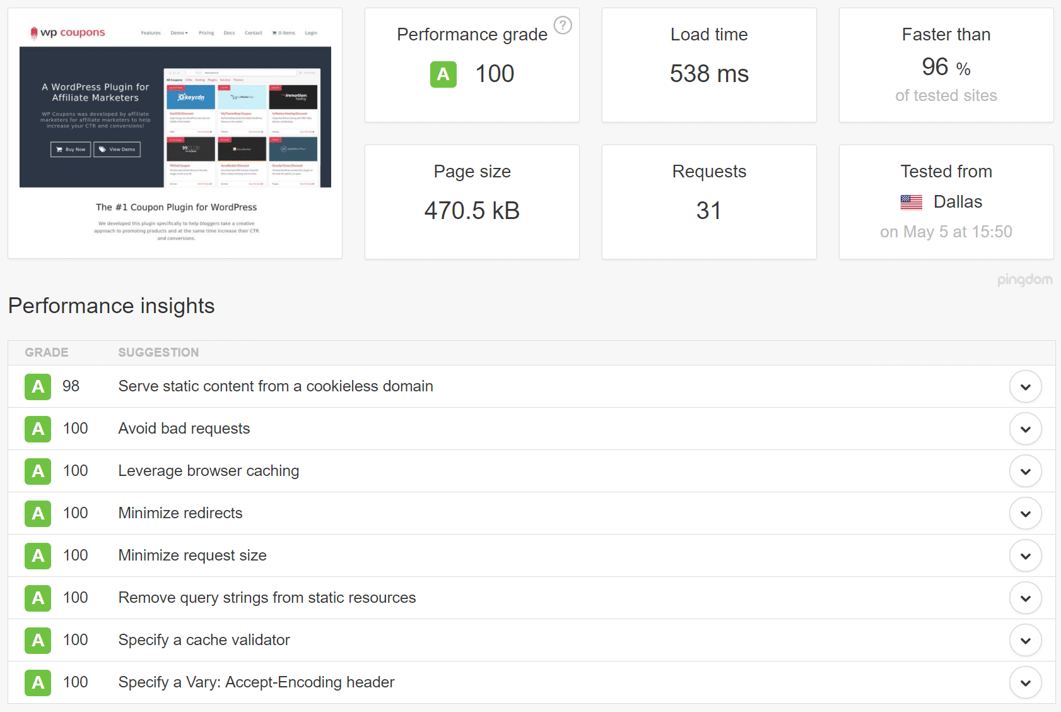Image resolution: width=1061 pixels, height=712 pixels.
Task: Select Pricing in the site navigation
Action: (206, 33)
